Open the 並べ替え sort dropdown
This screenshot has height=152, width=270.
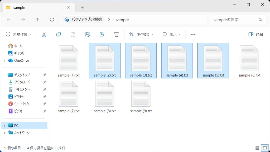[141, 34]
